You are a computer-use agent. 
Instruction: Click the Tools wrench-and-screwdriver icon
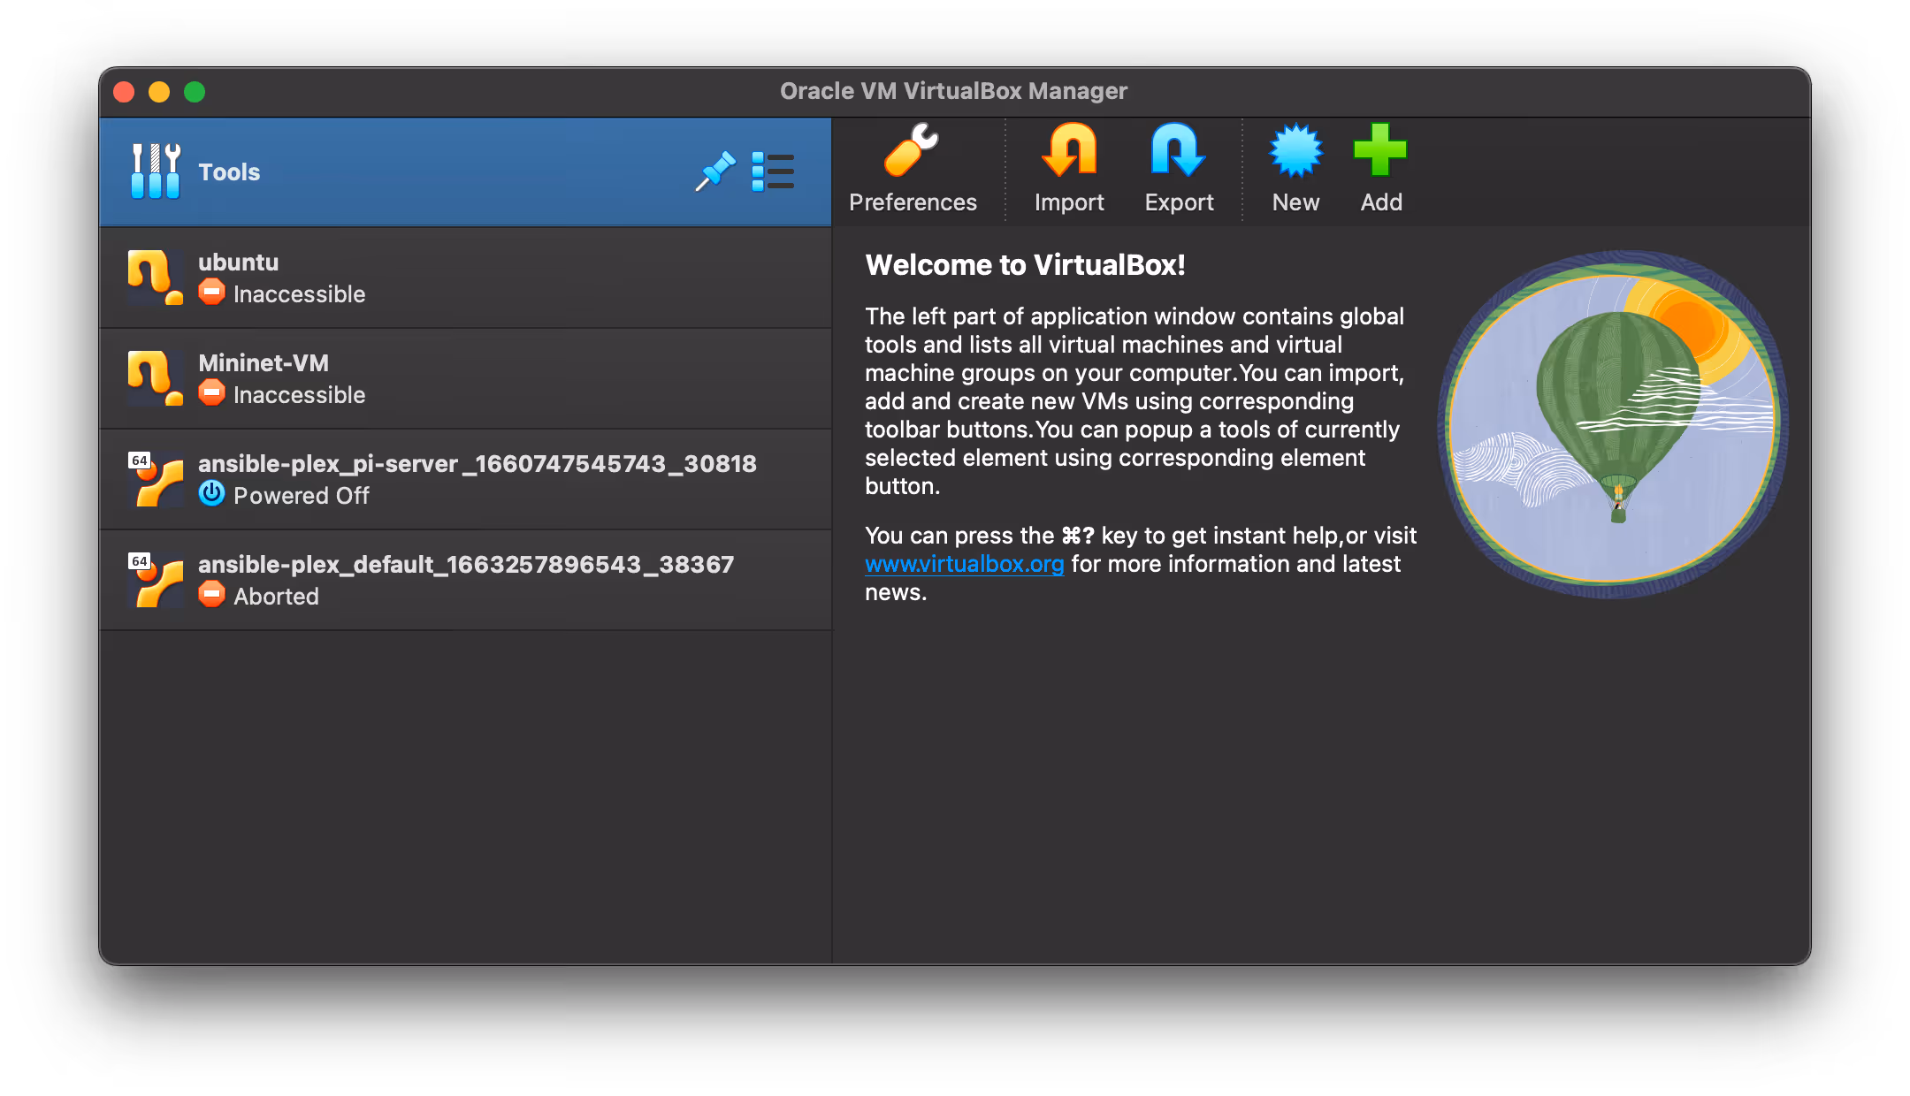155,171
